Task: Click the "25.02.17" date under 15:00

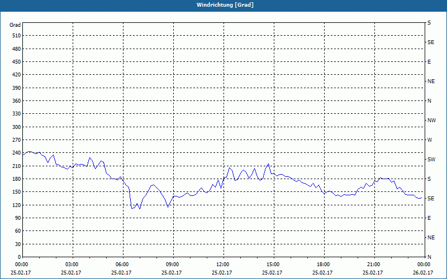Action: (x=272, y=273)
